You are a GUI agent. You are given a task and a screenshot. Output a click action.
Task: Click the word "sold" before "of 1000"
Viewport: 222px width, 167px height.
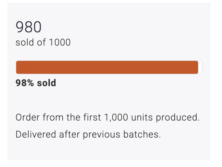(x=22, y=42)
